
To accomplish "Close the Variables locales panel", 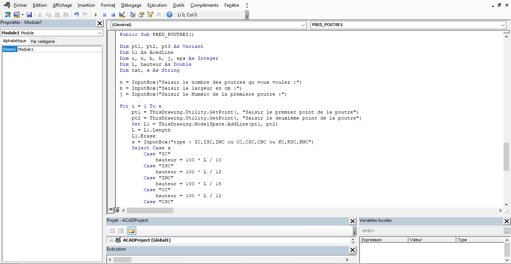I will 507,221.
